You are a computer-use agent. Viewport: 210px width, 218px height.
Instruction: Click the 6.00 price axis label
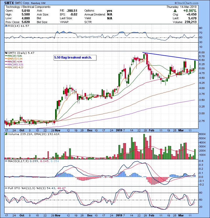202,53
